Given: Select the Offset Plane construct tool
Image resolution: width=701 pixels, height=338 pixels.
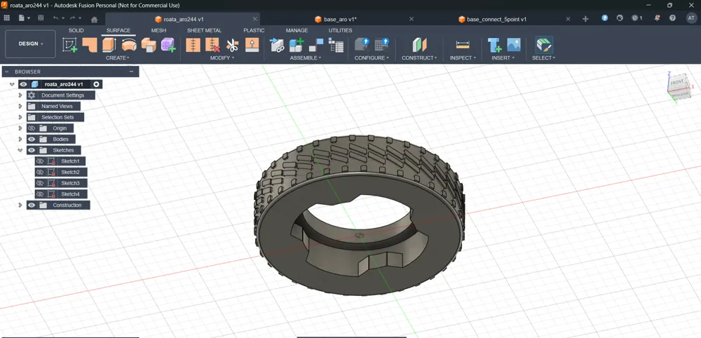Looking at the screenshot, I should click(419, 45).
